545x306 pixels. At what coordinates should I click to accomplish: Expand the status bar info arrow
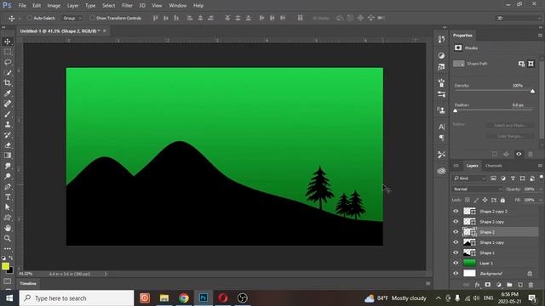pyautogui.click(x=106, y=274)
